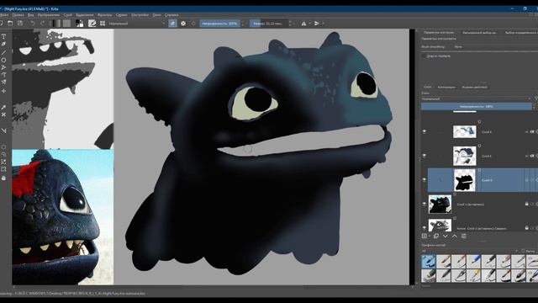Redo action with toolbar arrow
The height and width of the screenshot is (303, 538).
tap(43, 24)
